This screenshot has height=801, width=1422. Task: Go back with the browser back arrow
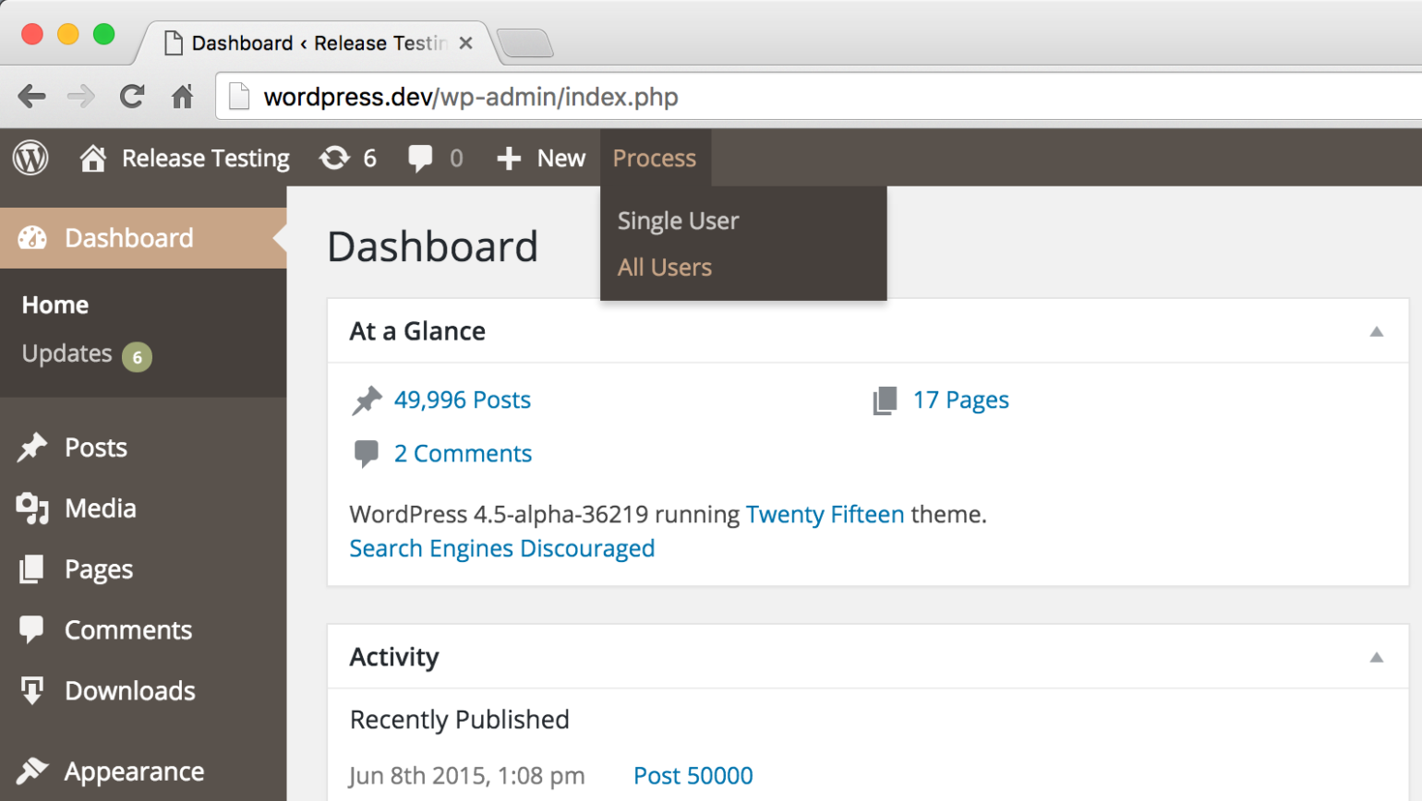(31, 96)
